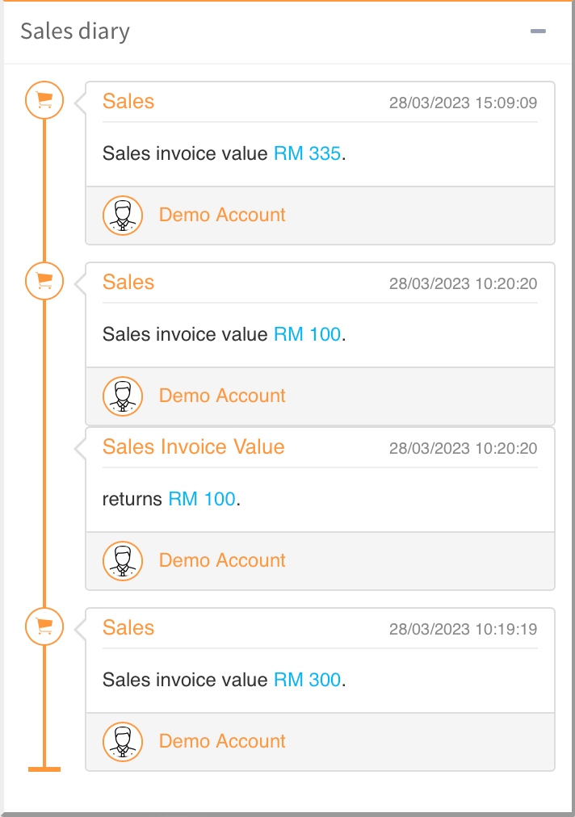Click the cart icon for the 10:20:20 sale

(44, 281)
